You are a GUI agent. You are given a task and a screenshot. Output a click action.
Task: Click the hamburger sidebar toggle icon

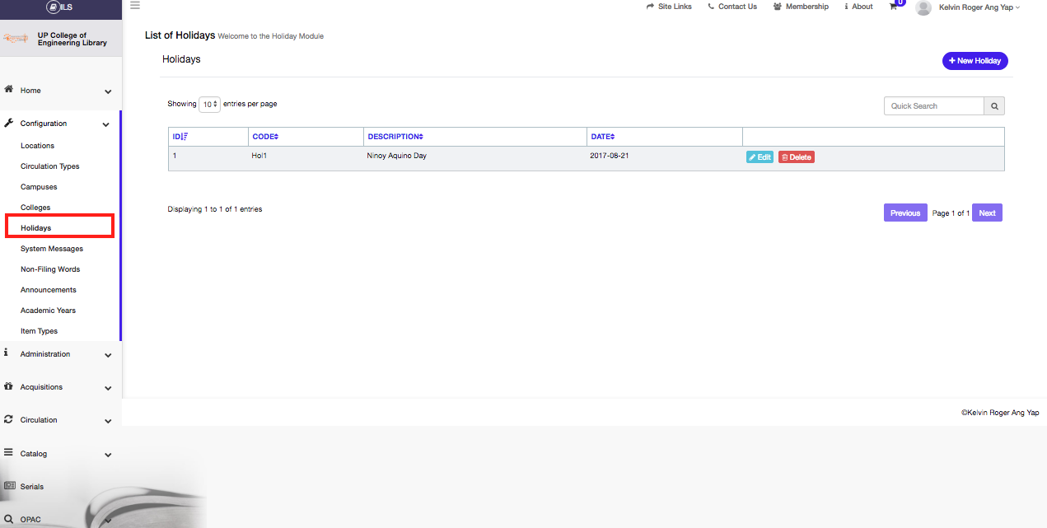[135, 5]
